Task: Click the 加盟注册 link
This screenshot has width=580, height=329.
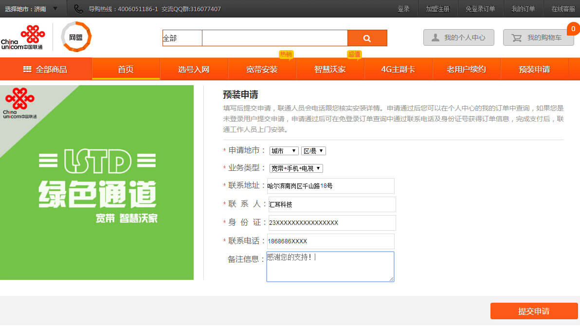Action: pos(437,9)
